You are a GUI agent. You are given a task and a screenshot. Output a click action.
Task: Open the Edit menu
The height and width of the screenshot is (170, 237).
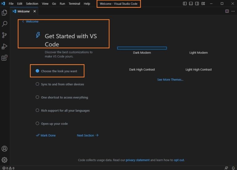pos(19,3)
